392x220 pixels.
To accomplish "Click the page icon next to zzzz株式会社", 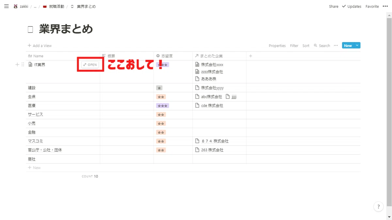I will [197, 72].
